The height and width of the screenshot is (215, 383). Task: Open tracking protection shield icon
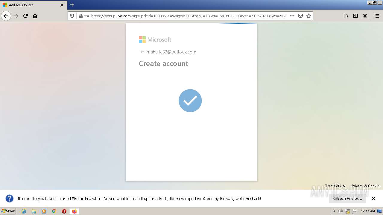click(x=72, y=16)
